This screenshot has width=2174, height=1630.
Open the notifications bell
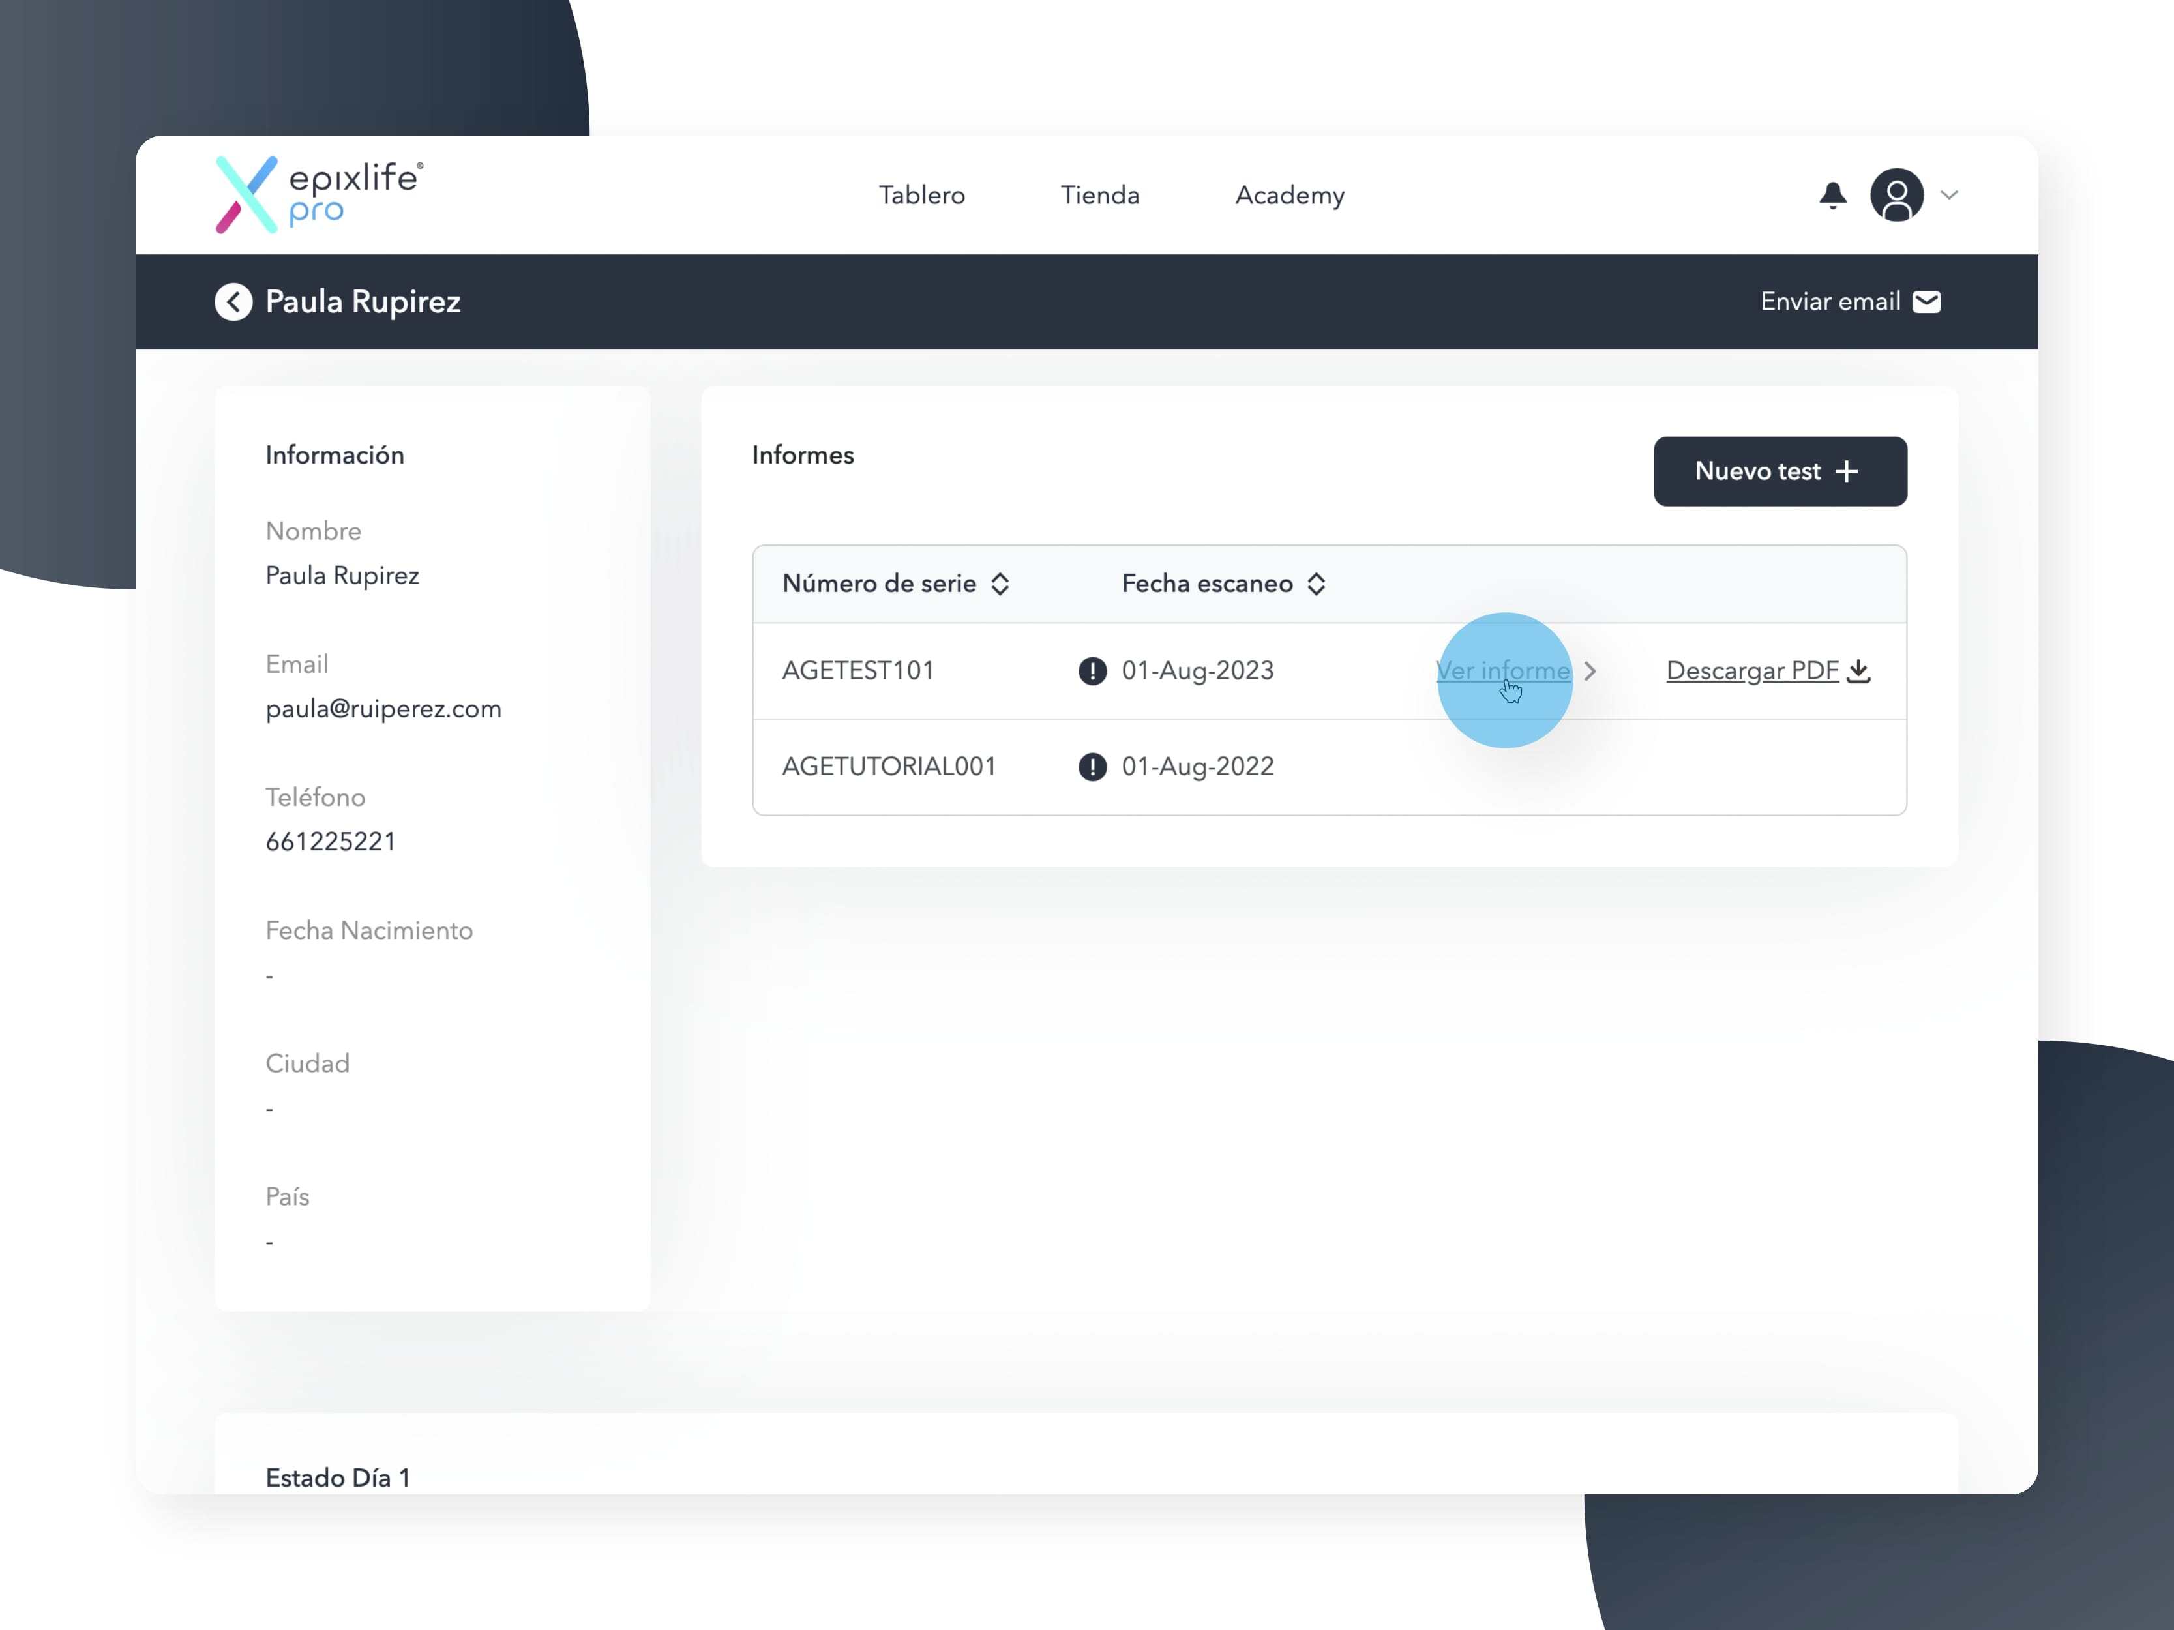pos(1832,194)
